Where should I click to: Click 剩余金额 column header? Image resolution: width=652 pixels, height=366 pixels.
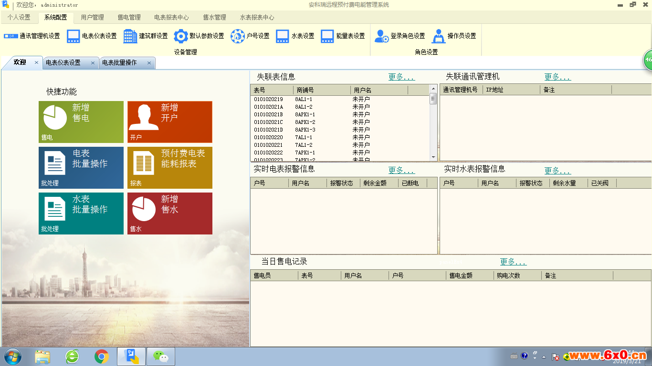pos(379,183)
